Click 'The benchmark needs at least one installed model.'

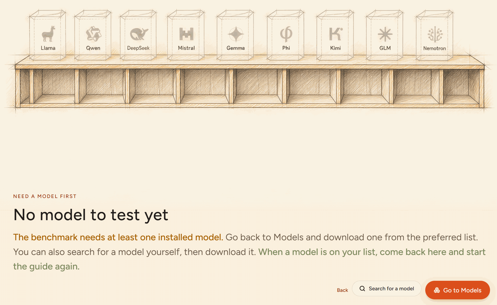[118, 237]
